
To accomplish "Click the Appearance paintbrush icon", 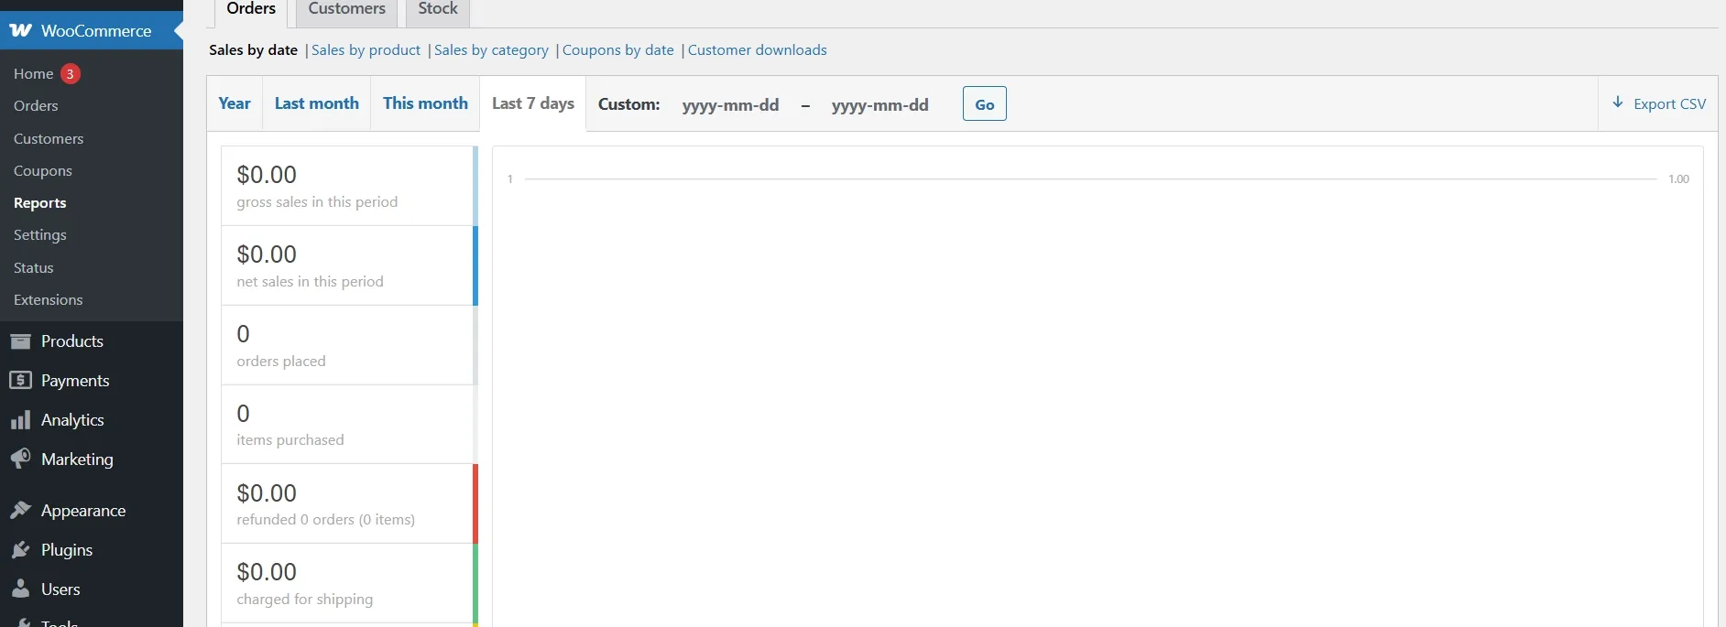I will point(20,510).
